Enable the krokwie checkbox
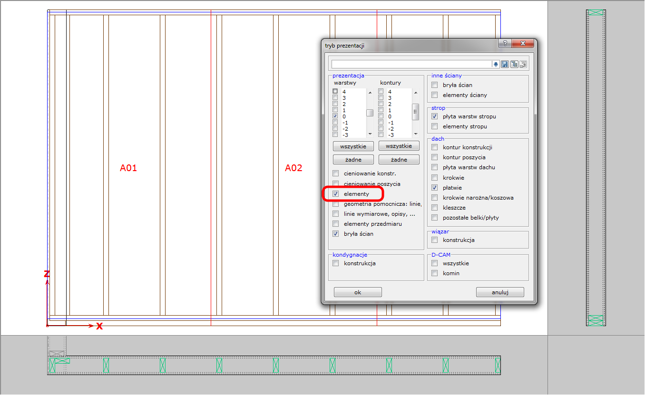645x395 pixels. (x=435, y=178)
